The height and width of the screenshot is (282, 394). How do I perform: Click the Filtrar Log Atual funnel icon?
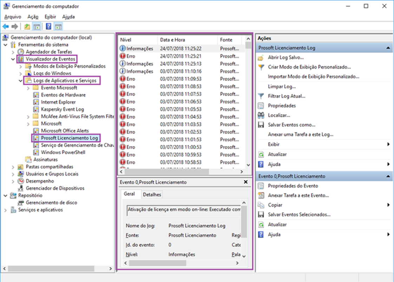[x=261, y=96]
